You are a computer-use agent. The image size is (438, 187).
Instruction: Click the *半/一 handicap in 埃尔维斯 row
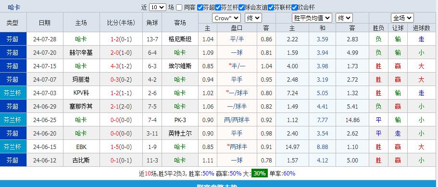237,66
